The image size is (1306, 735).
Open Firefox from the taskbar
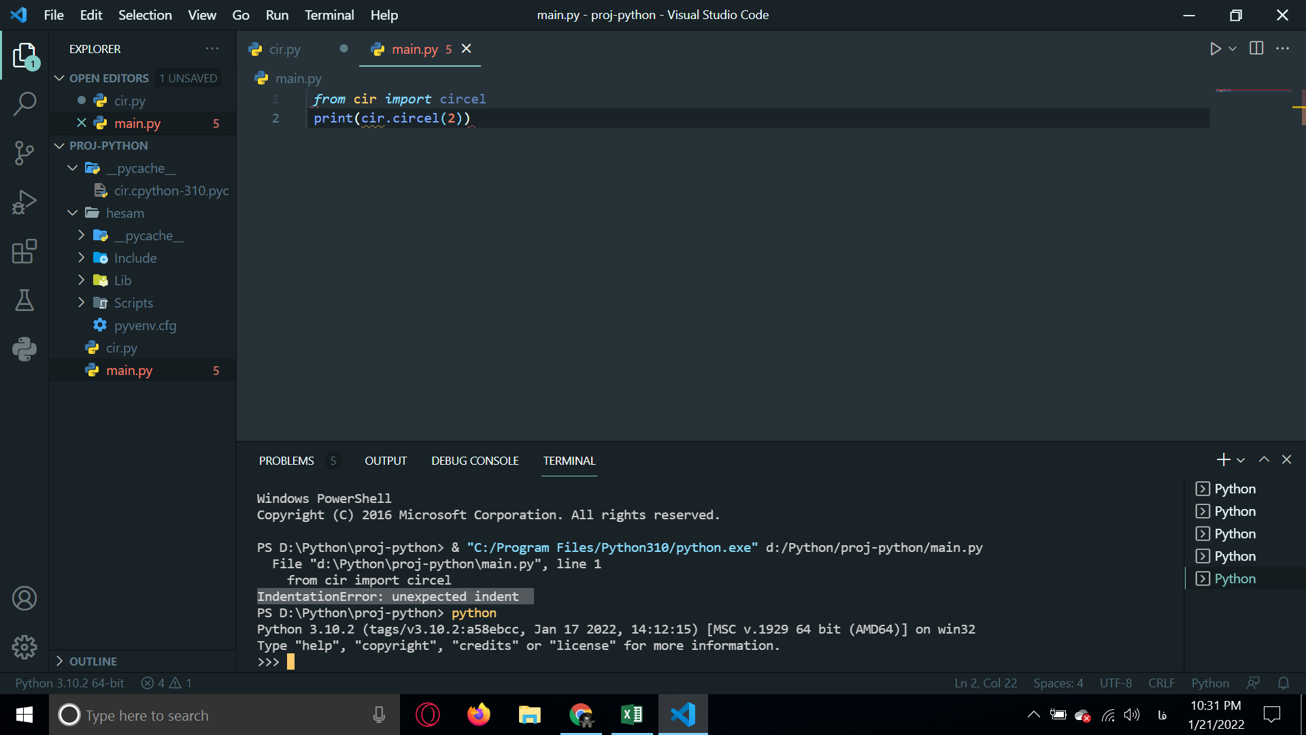coord(478,715)
